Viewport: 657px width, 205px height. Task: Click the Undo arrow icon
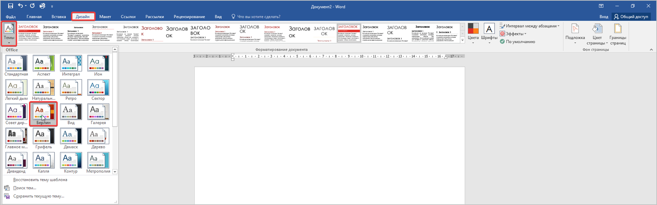21,6
